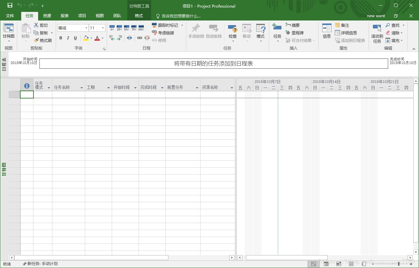Toggle Italic formatting
The image size is (419, 268).
click(68, 38)
